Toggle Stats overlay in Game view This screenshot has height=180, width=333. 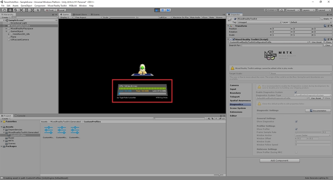(212, 17)
